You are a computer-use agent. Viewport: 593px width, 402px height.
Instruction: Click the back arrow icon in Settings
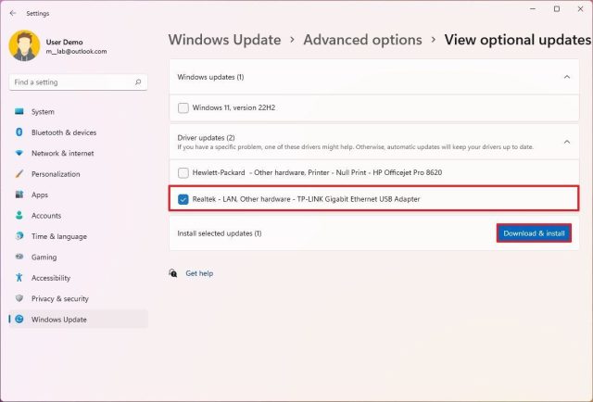pos(12,13)
